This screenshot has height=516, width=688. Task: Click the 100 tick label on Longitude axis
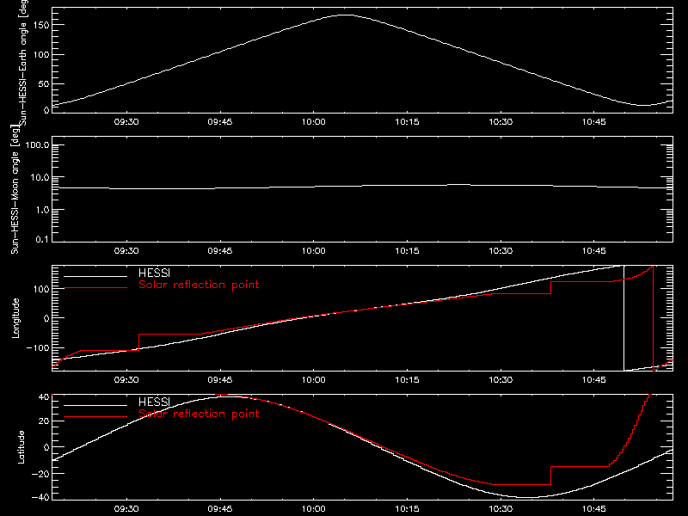pyautogui.click(x=41, y=289)
